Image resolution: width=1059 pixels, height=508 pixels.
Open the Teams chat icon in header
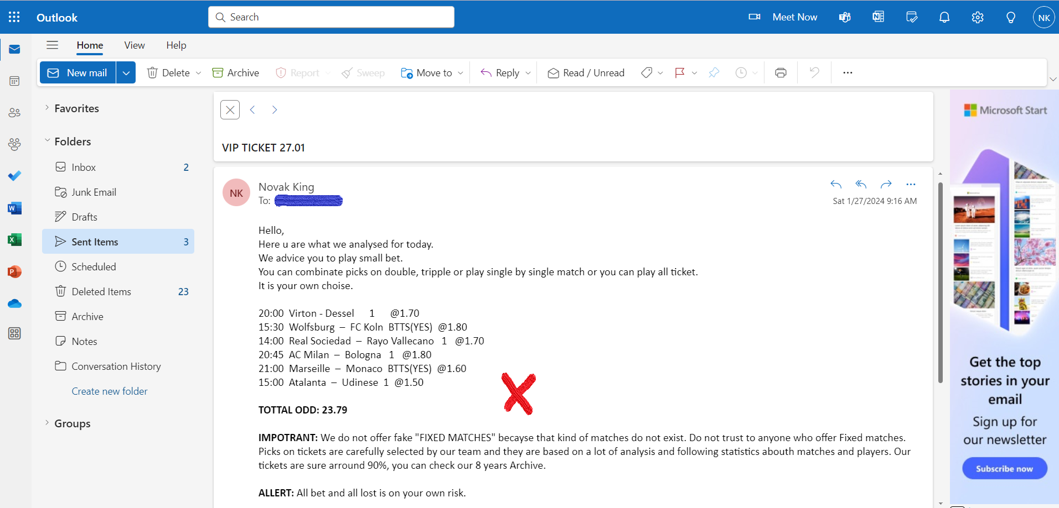(845, 17)
